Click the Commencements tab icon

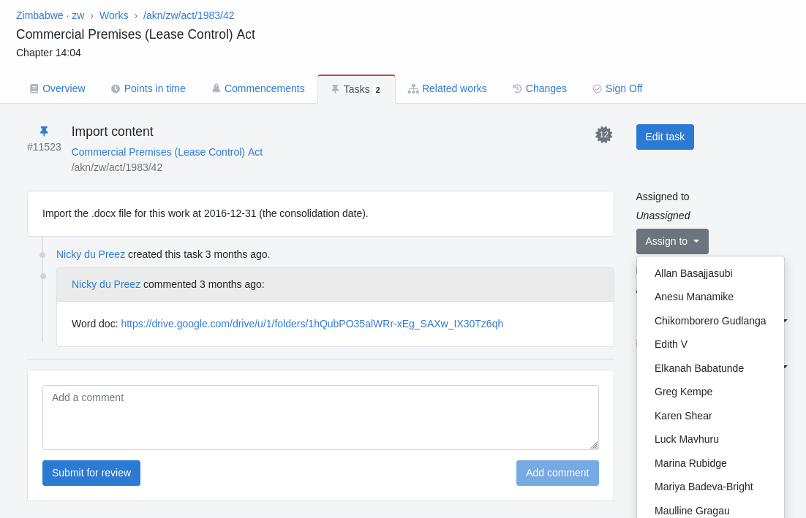pos(216,88)
